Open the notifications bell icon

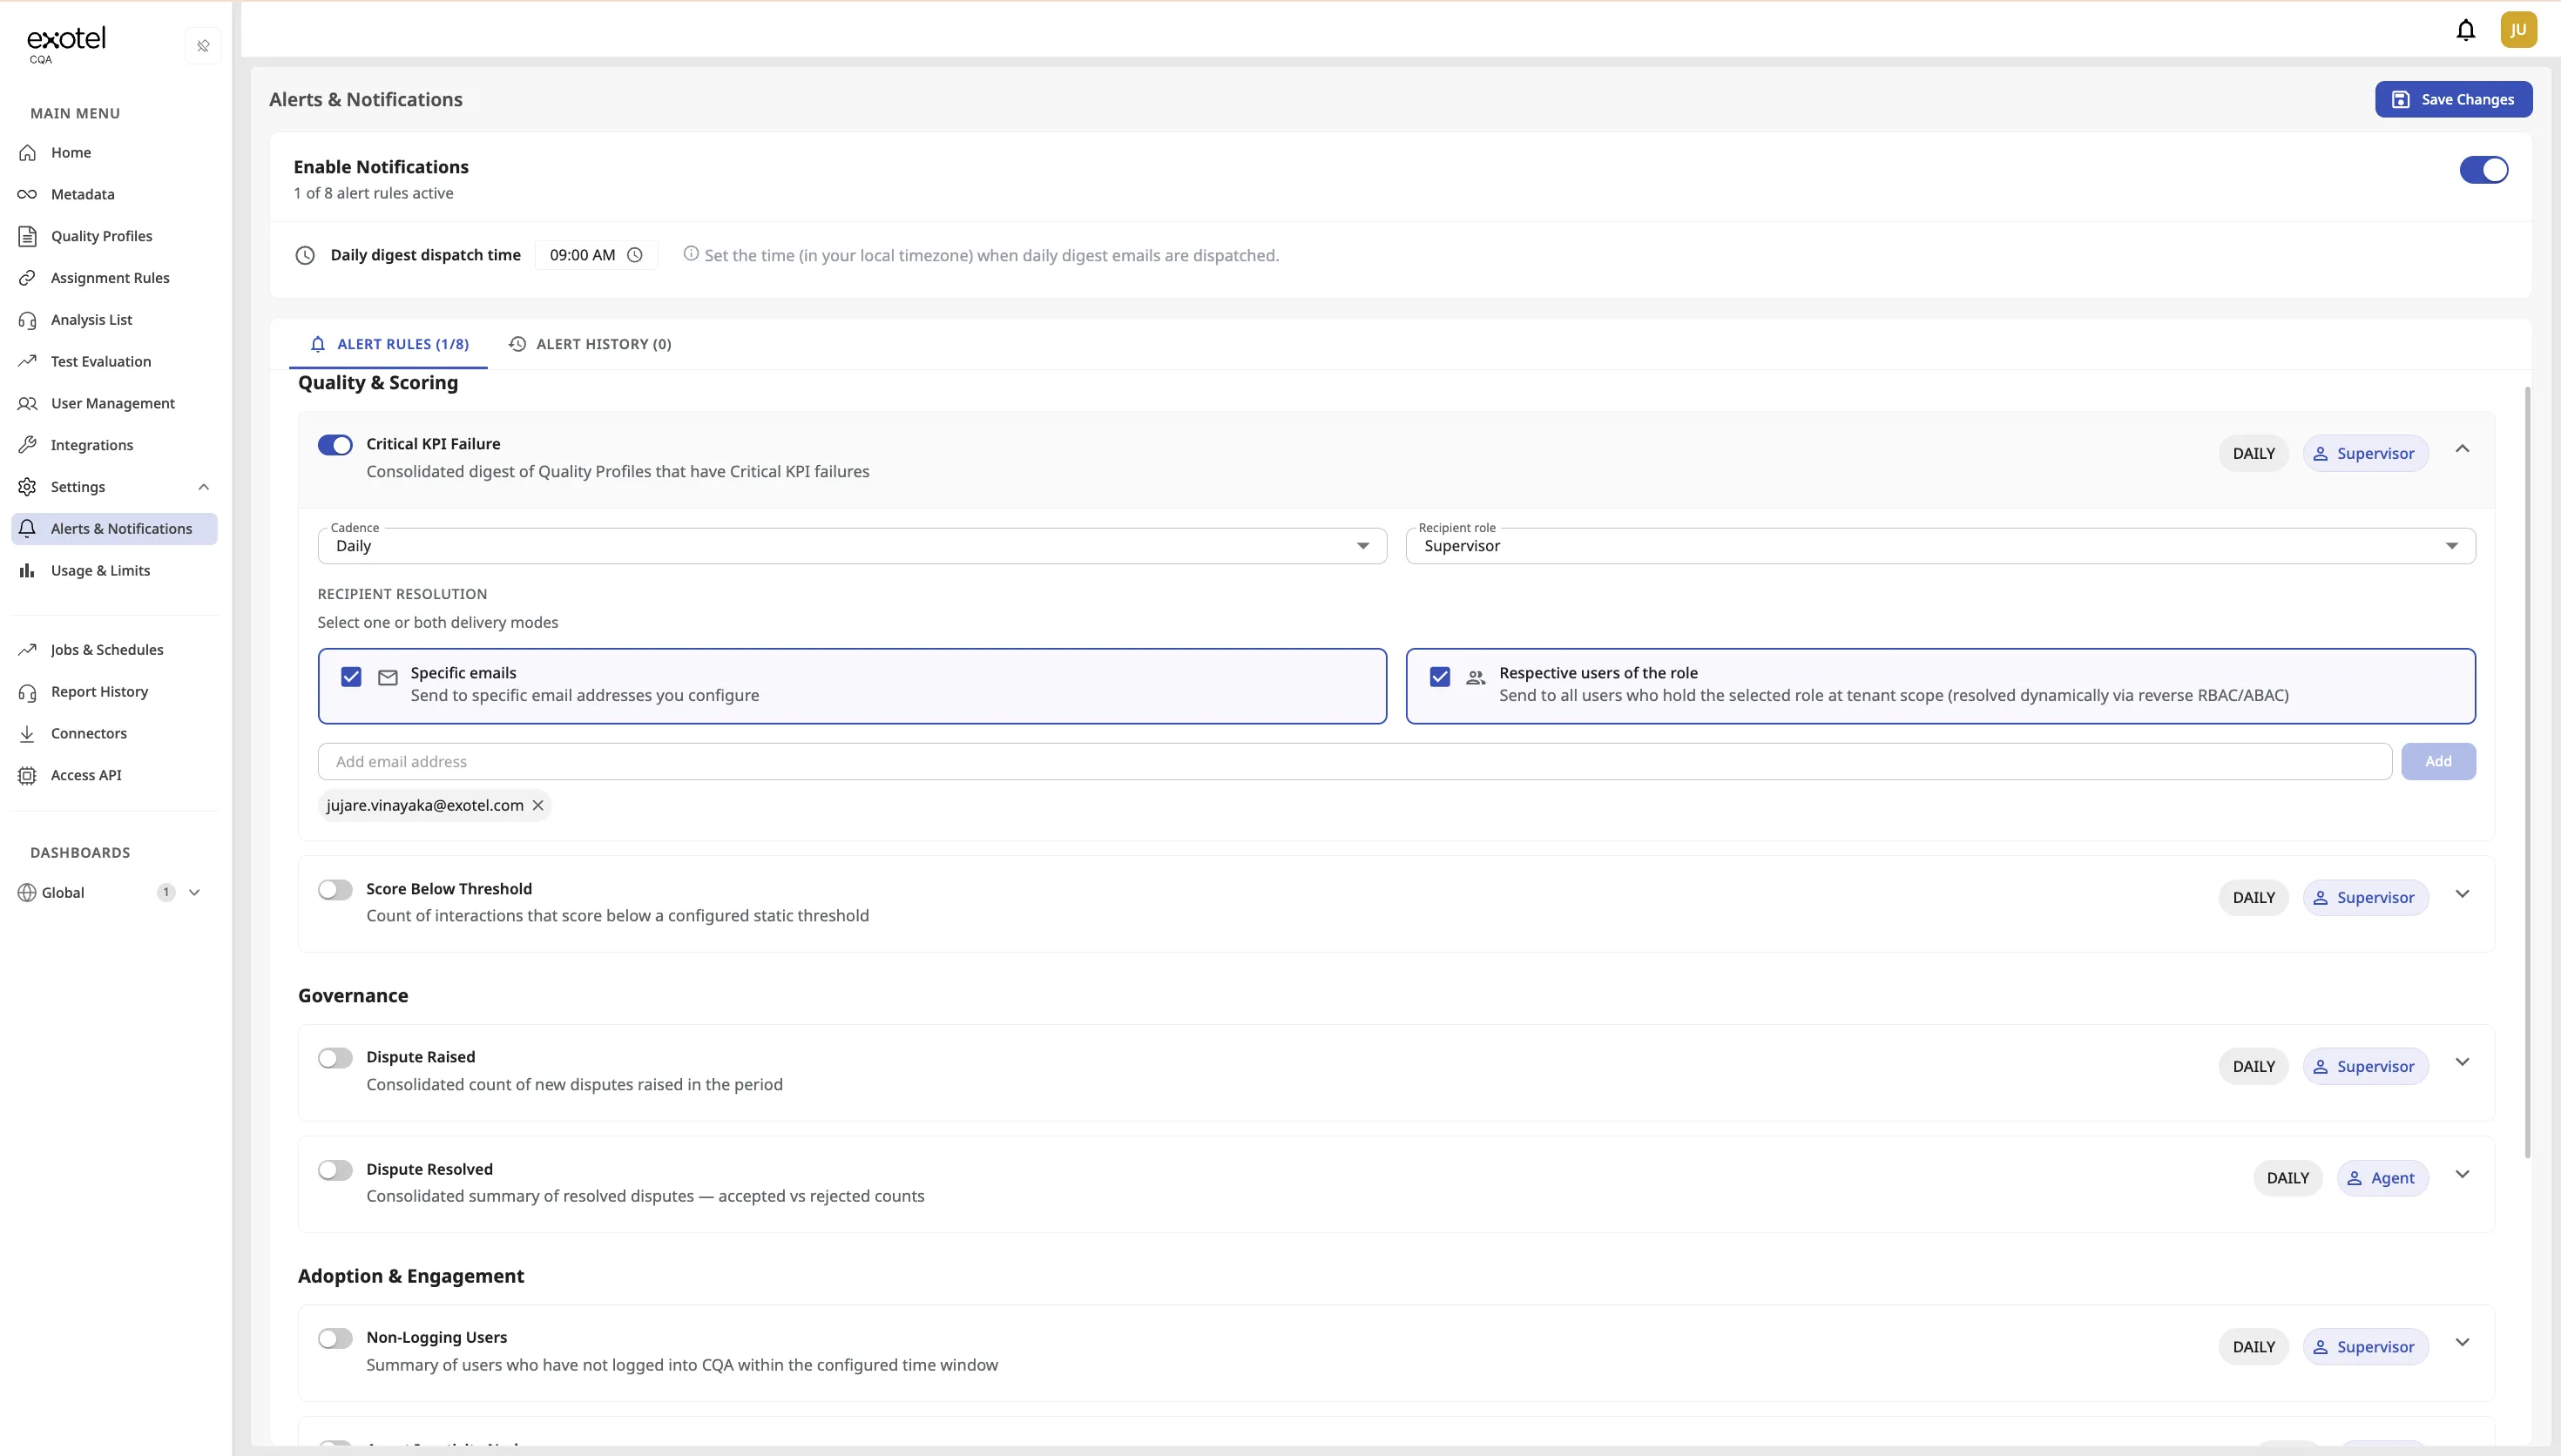click(2465, 30)
